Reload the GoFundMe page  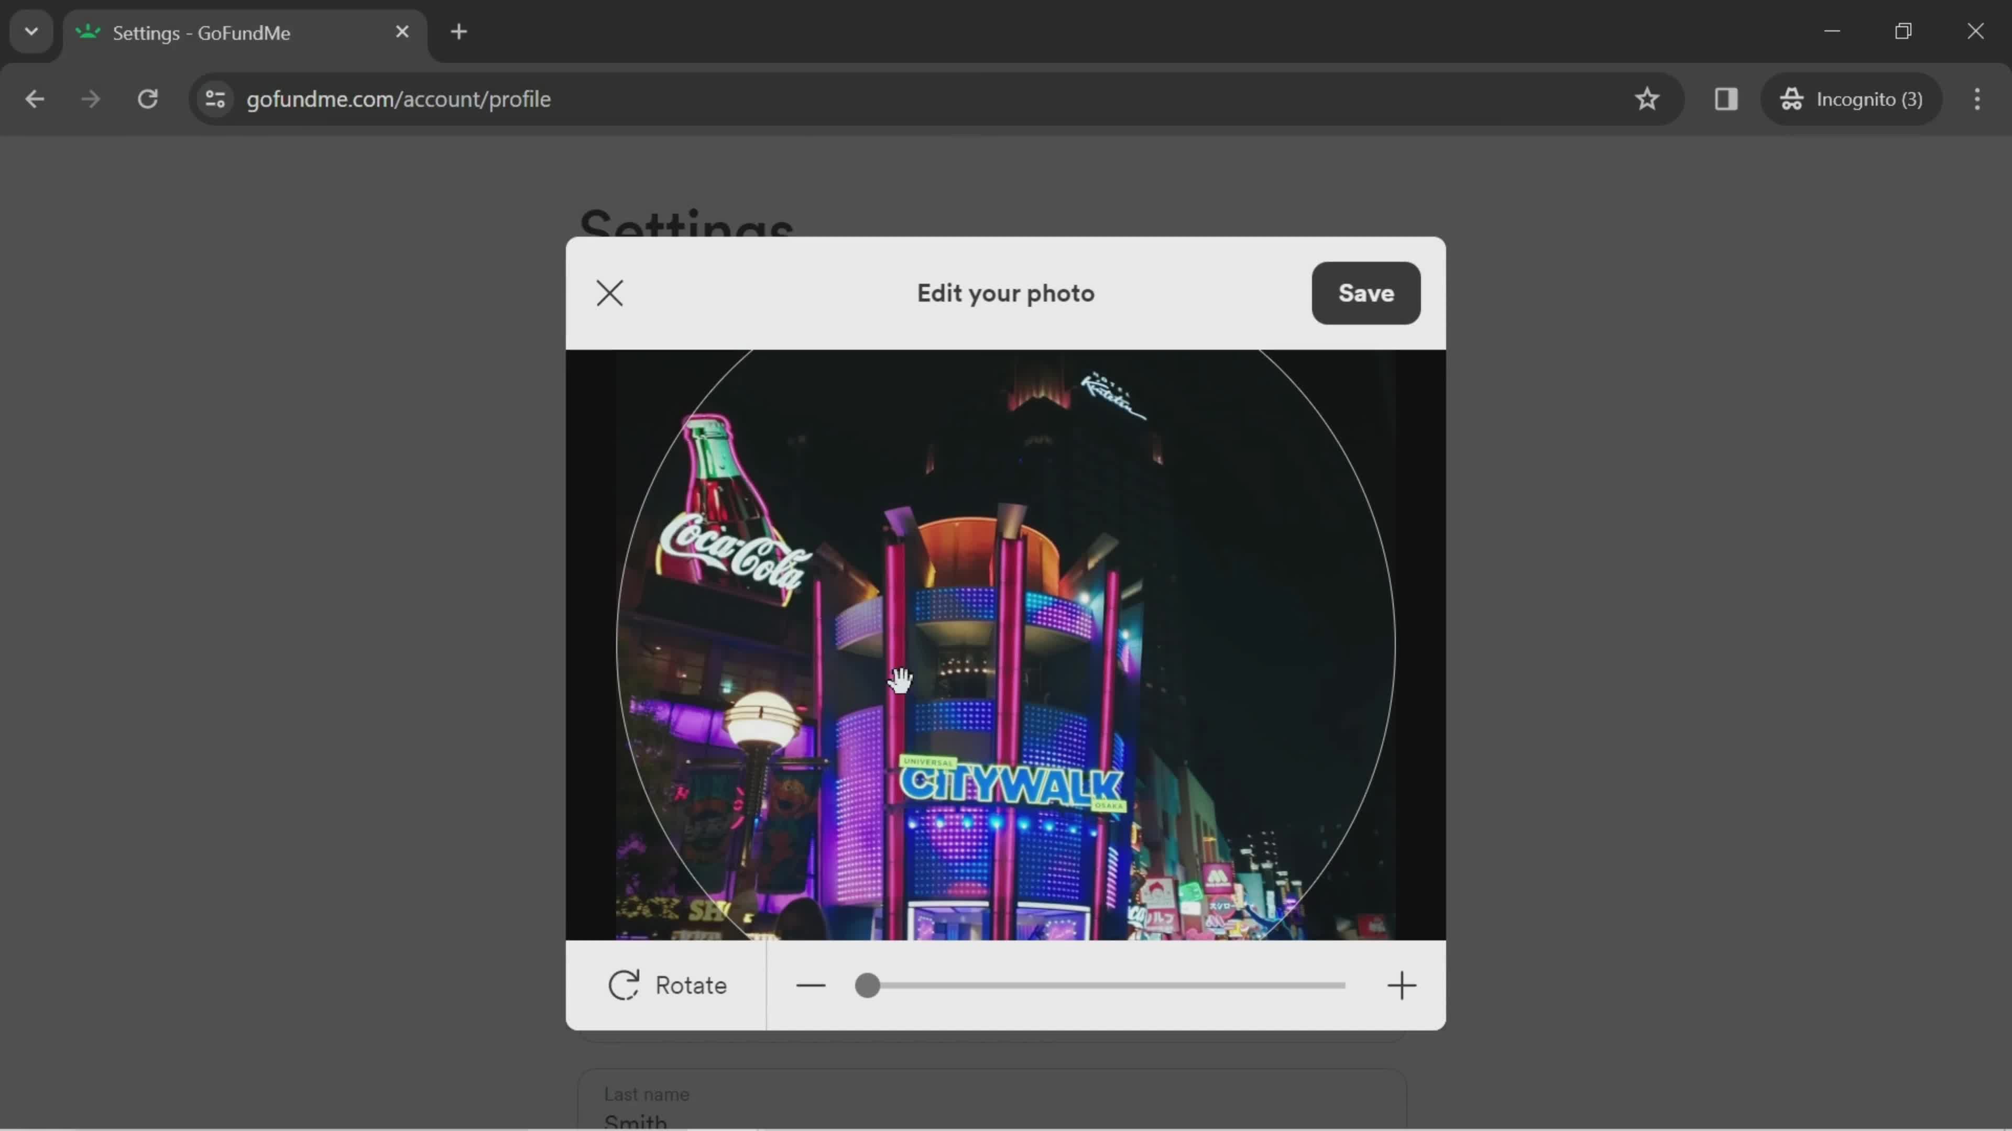(x=148, y=99)
